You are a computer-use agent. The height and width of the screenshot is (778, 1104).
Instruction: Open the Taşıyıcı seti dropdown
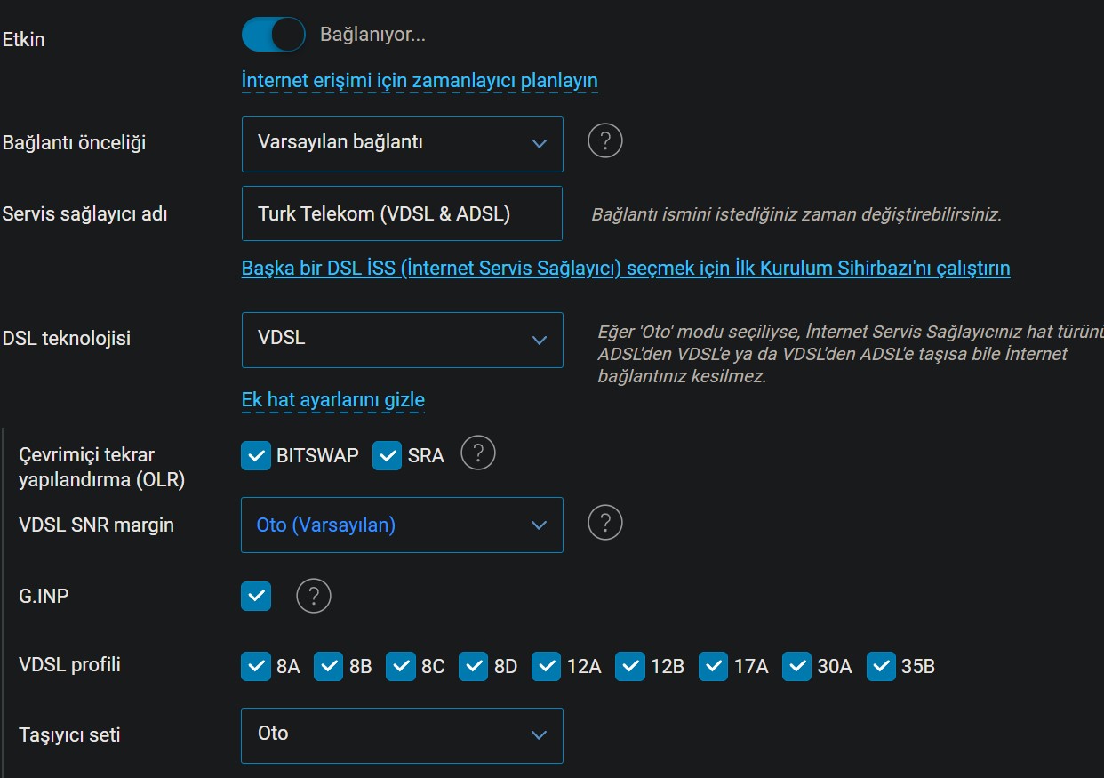point(403,735)
